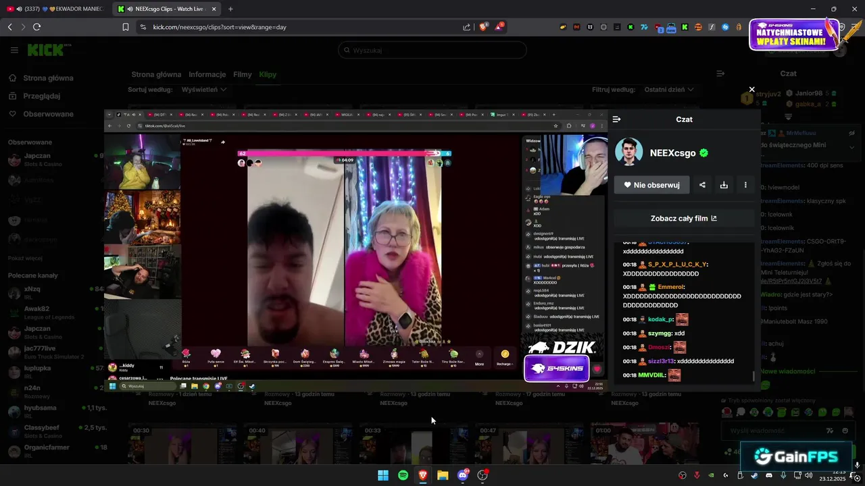Download the clip
The image size is (865, 486).
coord(724,185)
